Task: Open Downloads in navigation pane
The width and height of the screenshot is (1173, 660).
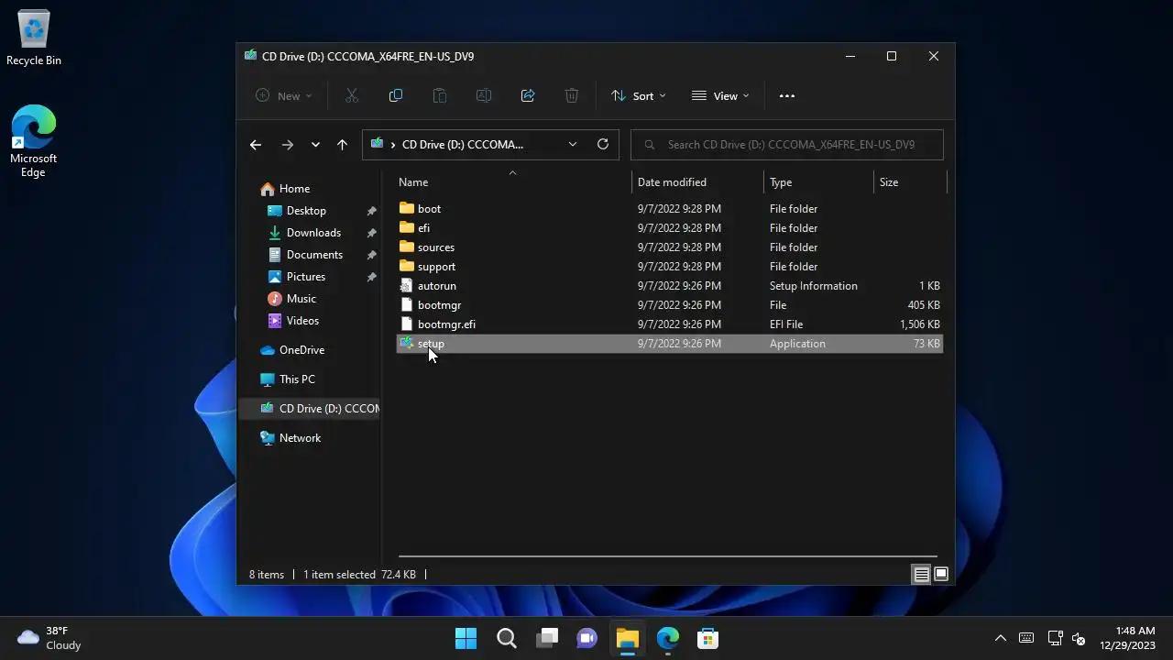Action: 313,233
